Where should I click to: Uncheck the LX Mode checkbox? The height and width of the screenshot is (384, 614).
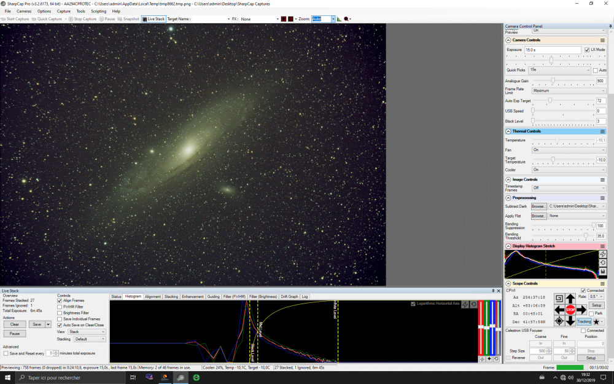587,50
